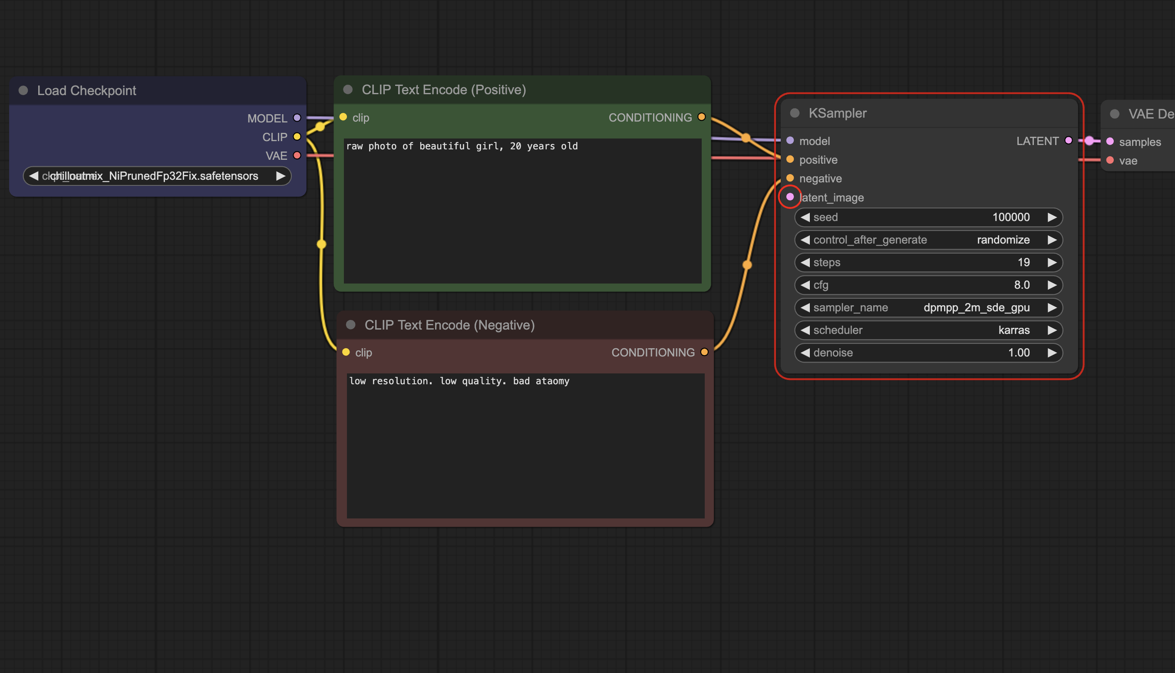Collapse the Load Checkpoint node via title dot
Image resolution: width=1175 pixels, height=673 pixels.
[x=23, y=91]
